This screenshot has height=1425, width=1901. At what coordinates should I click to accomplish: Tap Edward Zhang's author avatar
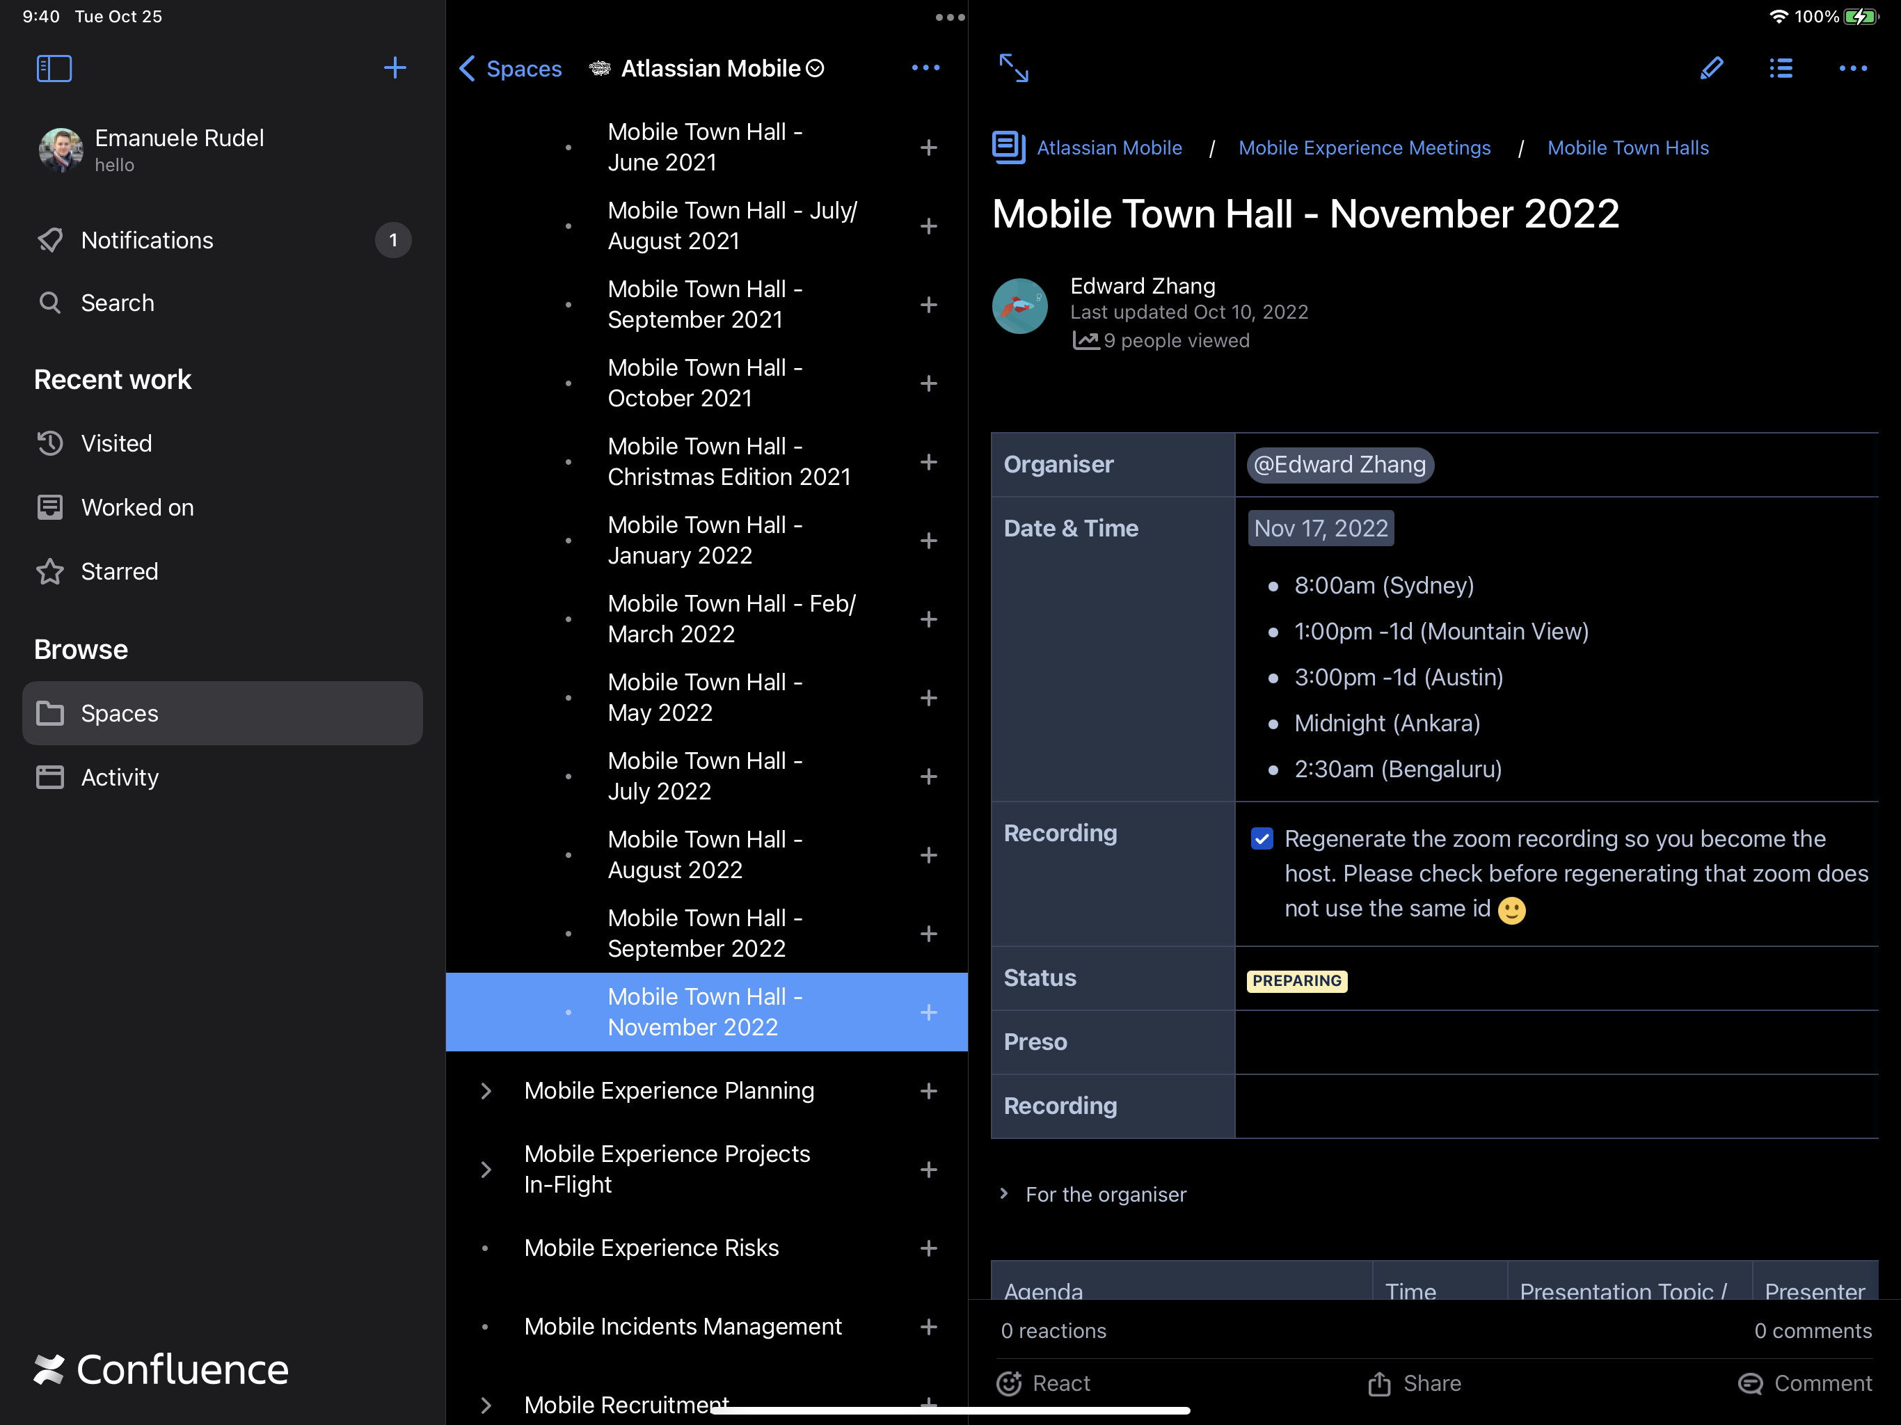[1020, 306]
